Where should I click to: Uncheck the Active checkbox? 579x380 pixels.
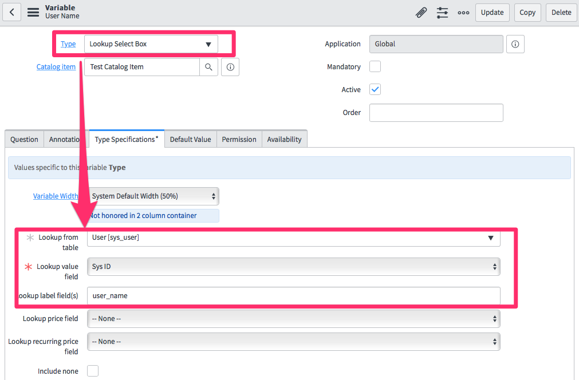coord(375,89)
